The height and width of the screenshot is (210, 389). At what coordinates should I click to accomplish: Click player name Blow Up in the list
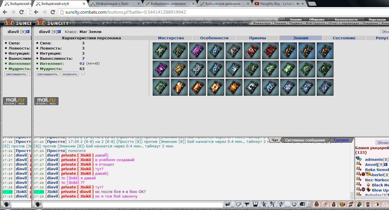click(380, 190)
